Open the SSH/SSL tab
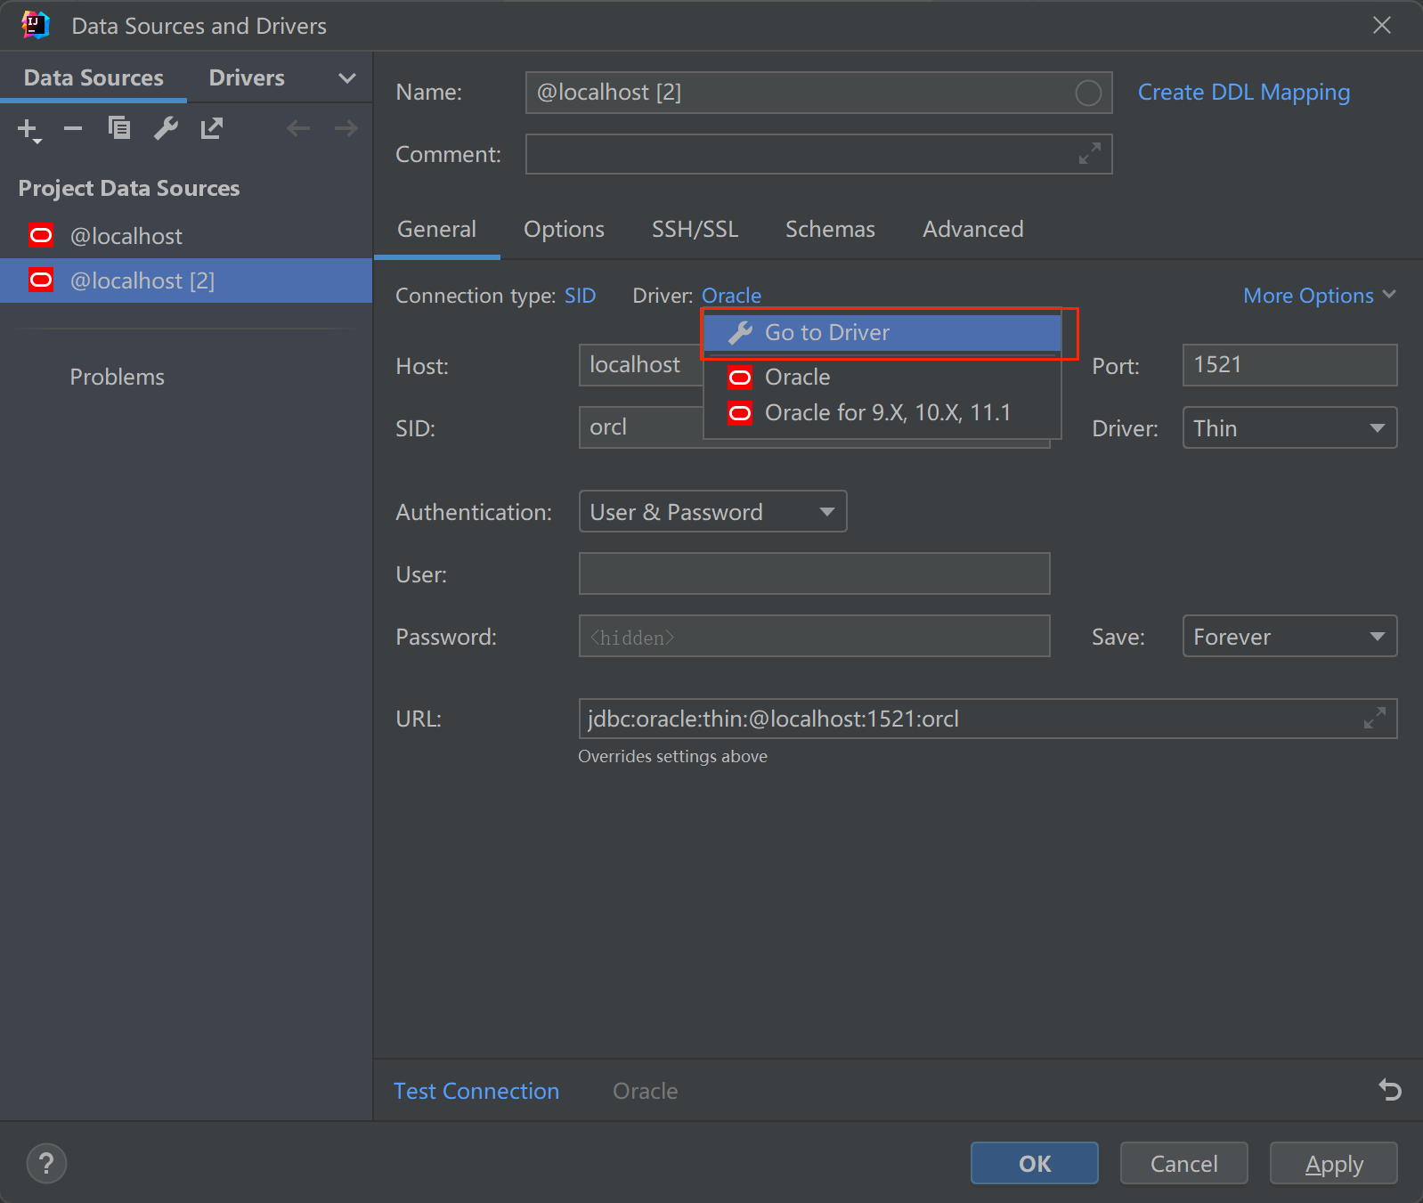This screenshot has height=1203, width=1423. pos(695,229)
